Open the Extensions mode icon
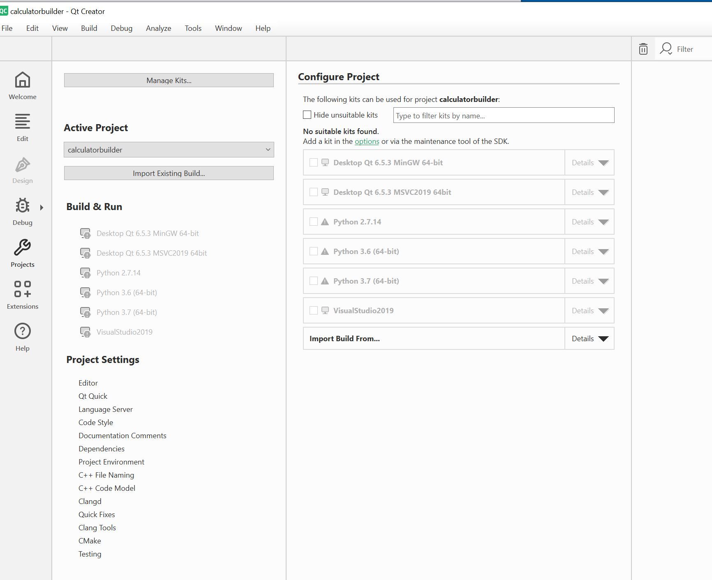 click(x=23, y=289)
